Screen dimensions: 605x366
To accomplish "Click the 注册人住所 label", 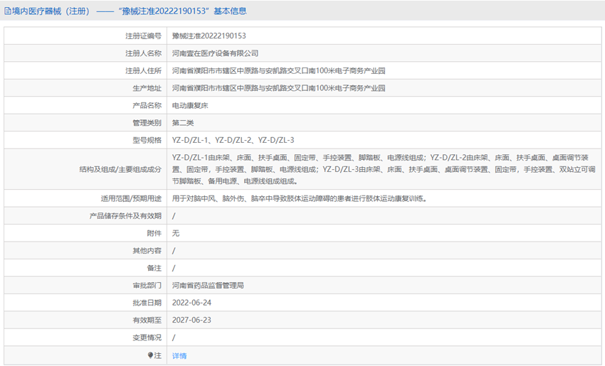I will point(143,70).
